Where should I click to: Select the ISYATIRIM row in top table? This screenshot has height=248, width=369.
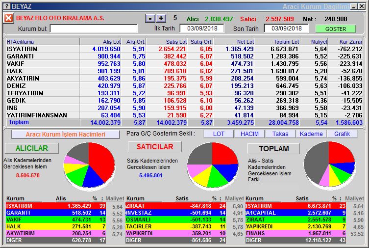pyautogui.click(x=184, y=49)
